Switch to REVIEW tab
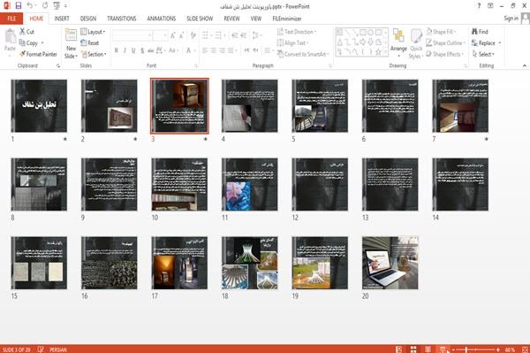This screenshot has height=353, width=530. point(231,19)
